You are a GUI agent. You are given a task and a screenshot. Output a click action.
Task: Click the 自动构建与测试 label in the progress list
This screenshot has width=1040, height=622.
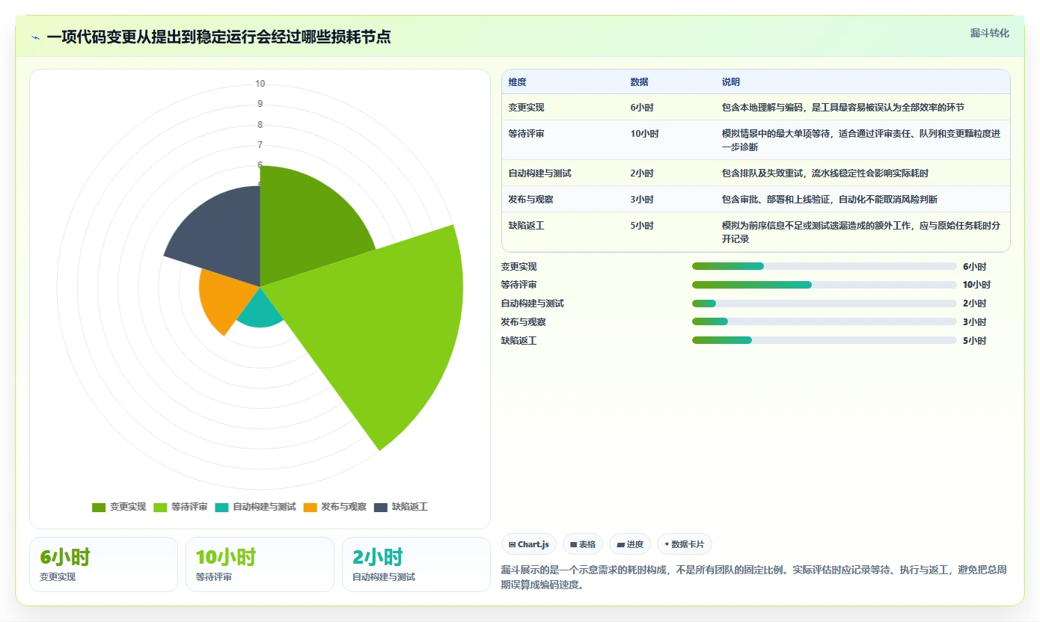tap(532, 304)
